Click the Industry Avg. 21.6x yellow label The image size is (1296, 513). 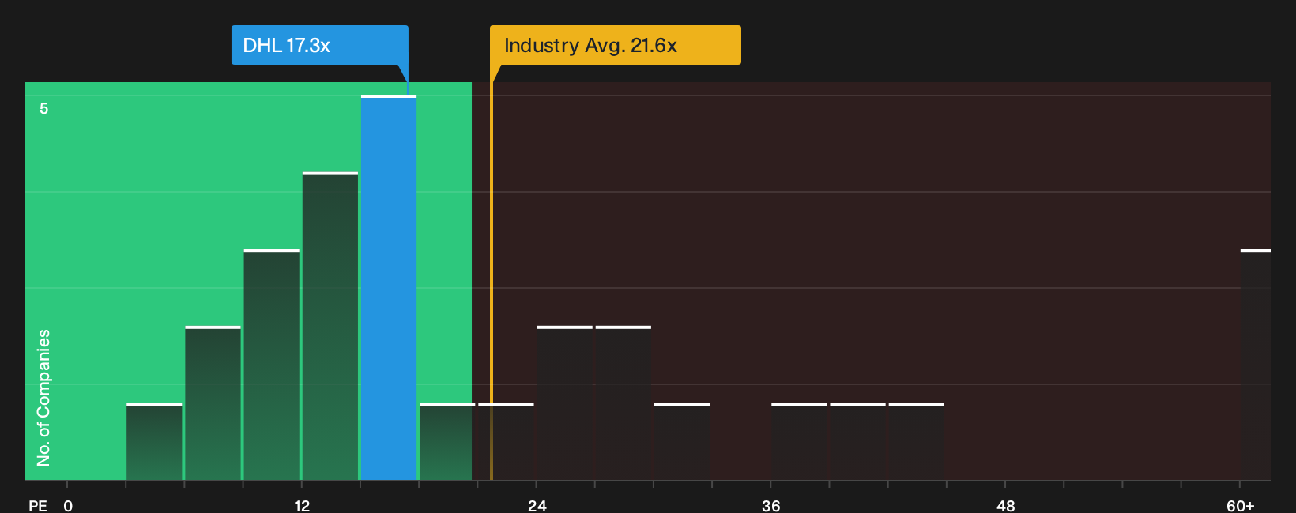coord(615,45)
